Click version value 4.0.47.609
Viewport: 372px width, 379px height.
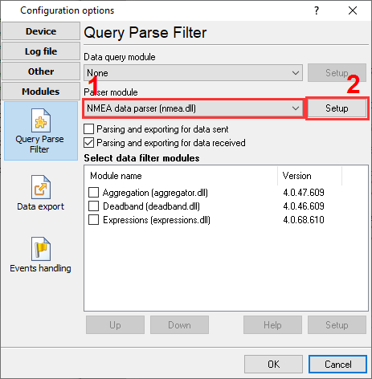(304, 193)
